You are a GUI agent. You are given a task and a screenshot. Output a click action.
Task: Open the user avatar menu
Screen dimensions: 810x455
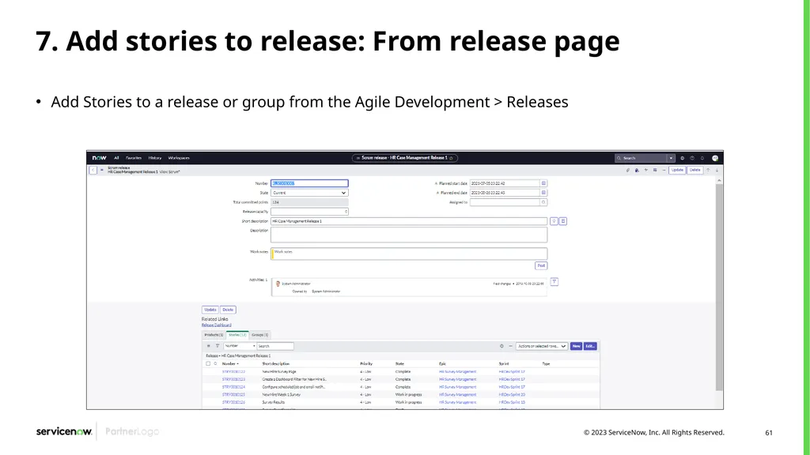[x=715, y=158]
